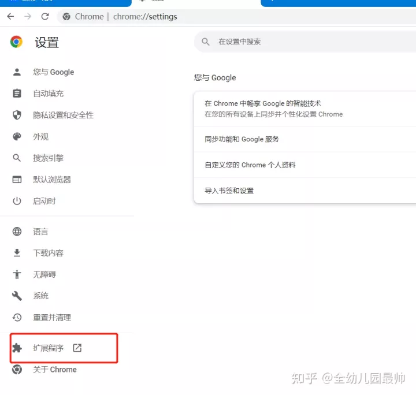Viewport: 416px width, 395px height.
Task: Select 语言 in the sidebar
Action: coord(40,232)
